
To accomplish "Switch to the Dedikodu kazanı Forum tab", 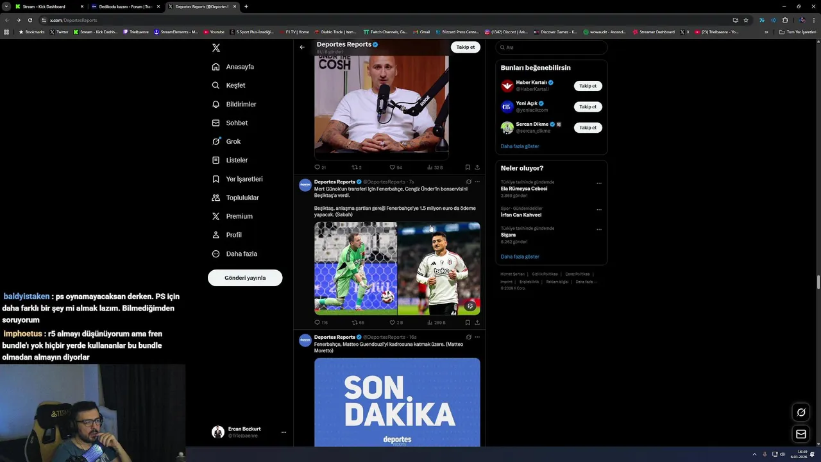I will [x=126, y=6].
